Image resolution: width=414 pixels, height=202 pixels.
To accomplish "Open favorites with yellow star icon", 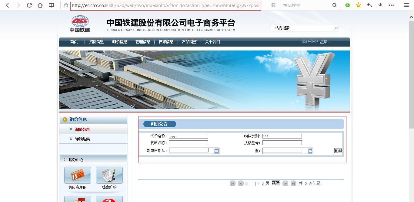I will point(359,5).
